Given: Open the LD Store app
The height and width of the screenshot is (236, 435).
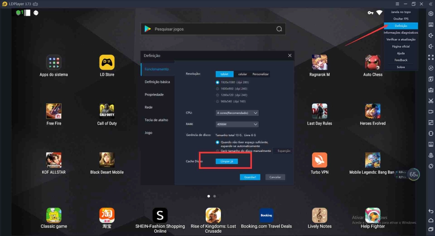Looking at the screenshot, I should tap(107, 63).
